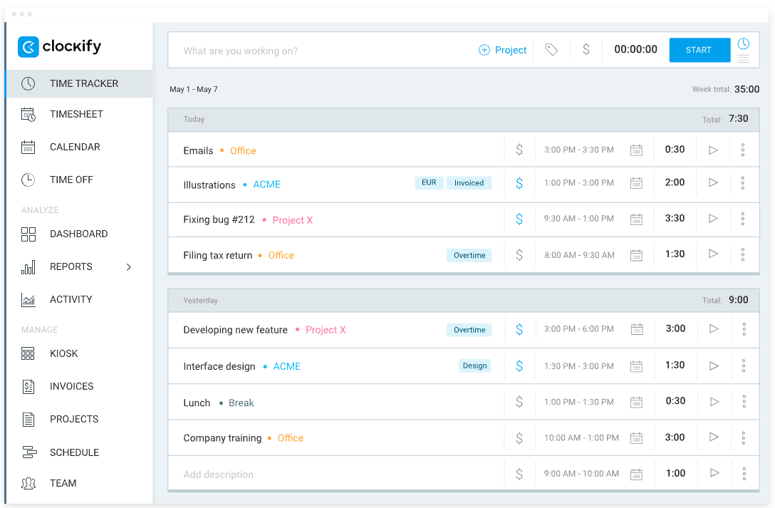The width and height of the screenshot is (775, 508).
Task: Mark the Emails entry as billable
Action: pos(519,150)
